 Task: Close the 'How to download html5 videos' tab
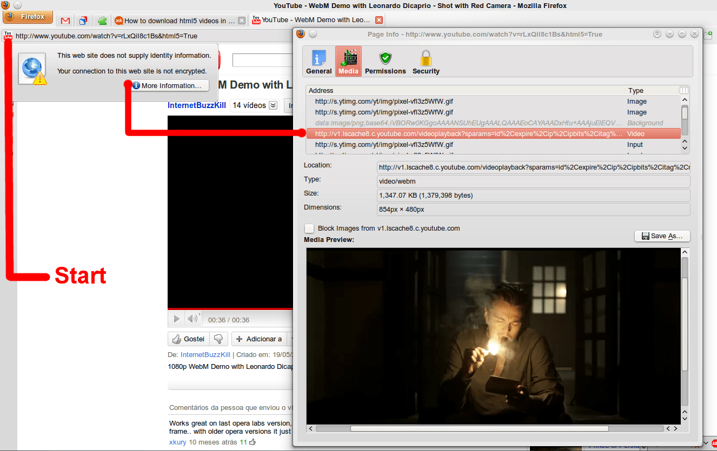pos(242,21)
